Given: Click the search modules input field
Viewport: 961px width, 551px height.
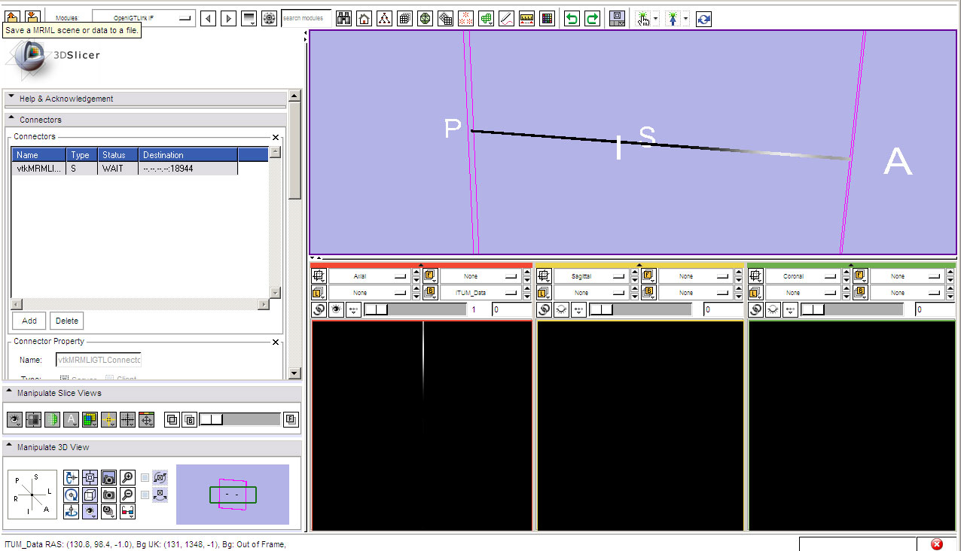Looking at the screenshot, I should (x=306, y=18).
